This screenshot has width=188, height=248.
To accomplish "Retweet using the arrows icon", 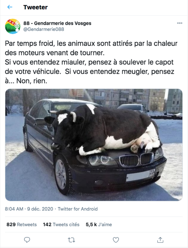I will click(71, 240).
